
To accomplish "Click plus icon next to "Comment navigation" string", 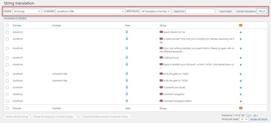I will [x=241, y=94].
